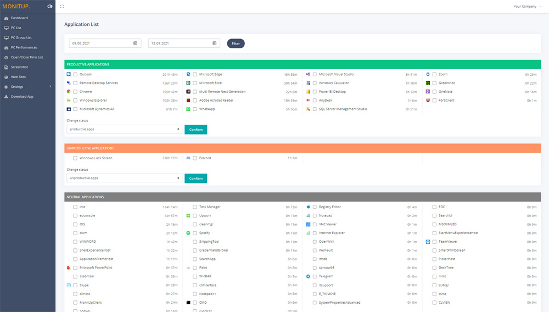Check the Idle application checkbox
Image resolution: width=549 pixels, height=312 pixels.
(75, 207)
